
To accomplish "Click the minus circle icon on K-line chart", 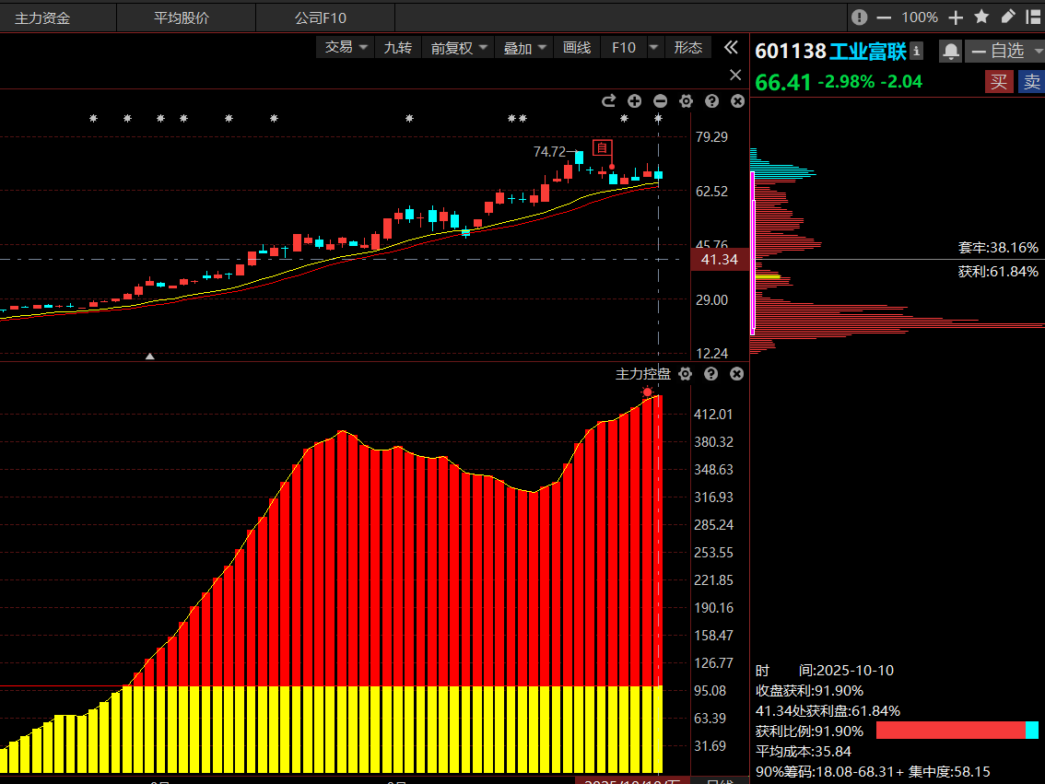I will click(660, 101).
